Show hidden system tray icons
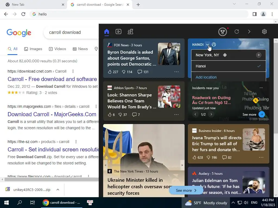Screen dimensions: 278x208 coord(233,203)
